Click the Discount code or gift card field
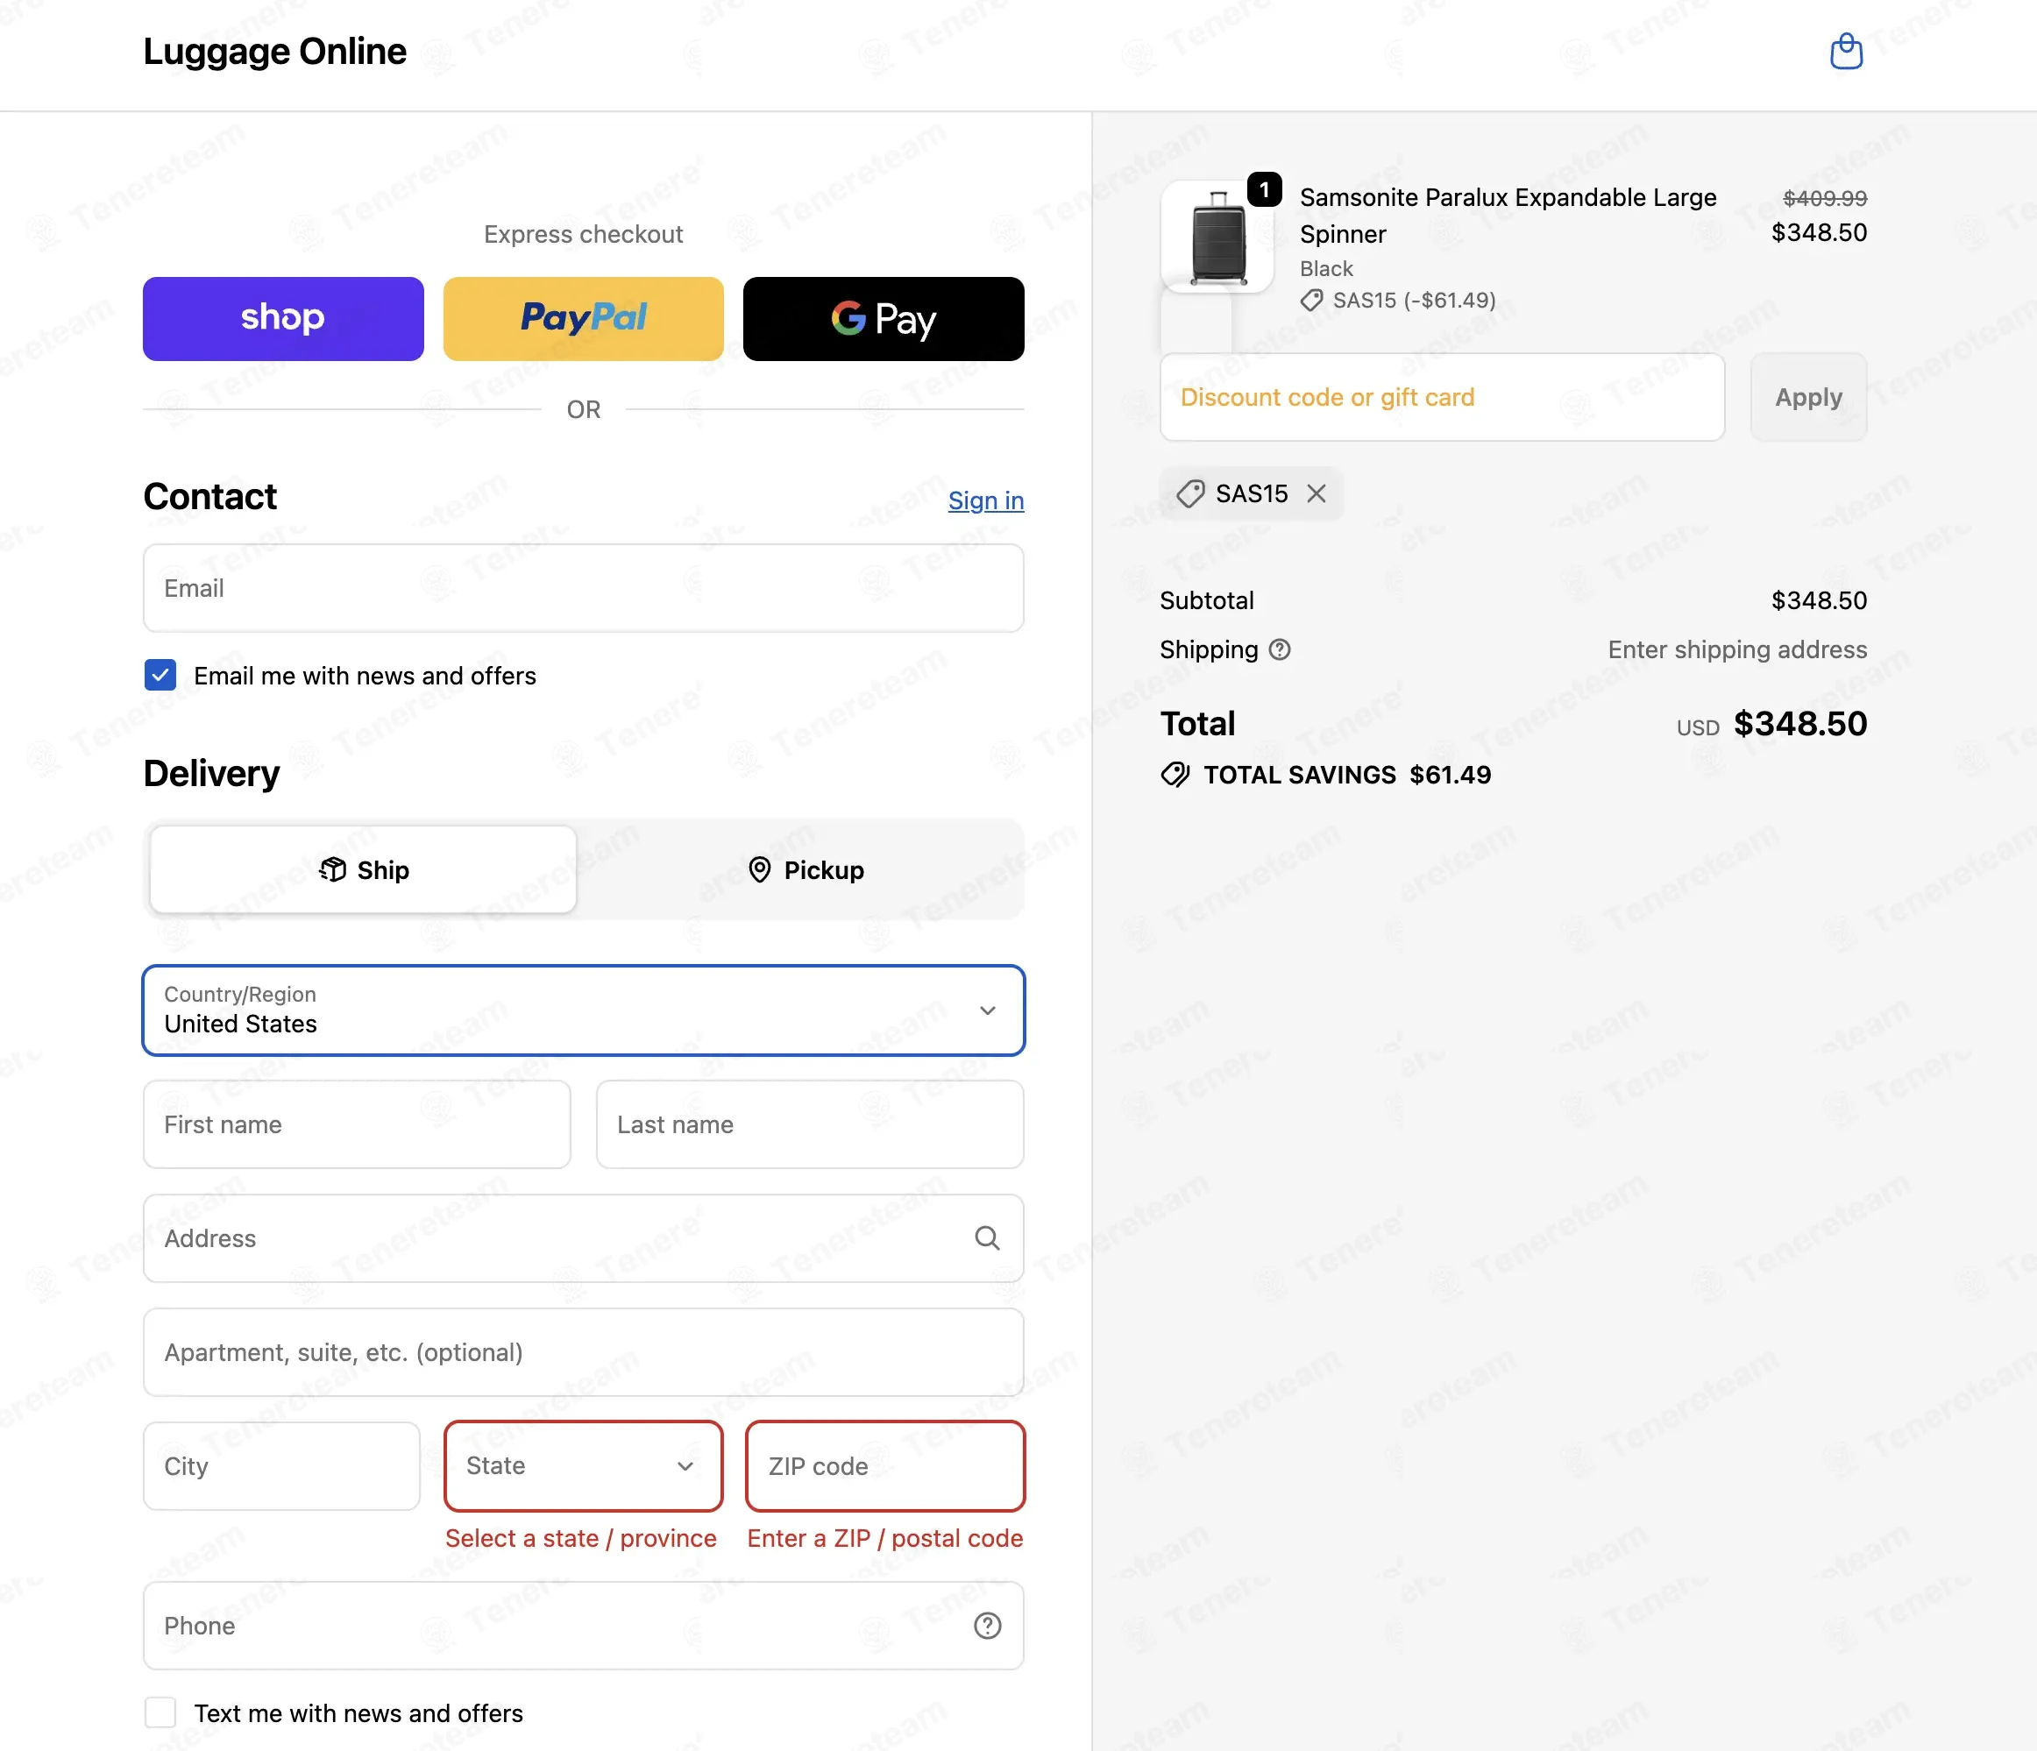The width and height of the screenshot is (2037, 1751). click(x=1441, y=397)
